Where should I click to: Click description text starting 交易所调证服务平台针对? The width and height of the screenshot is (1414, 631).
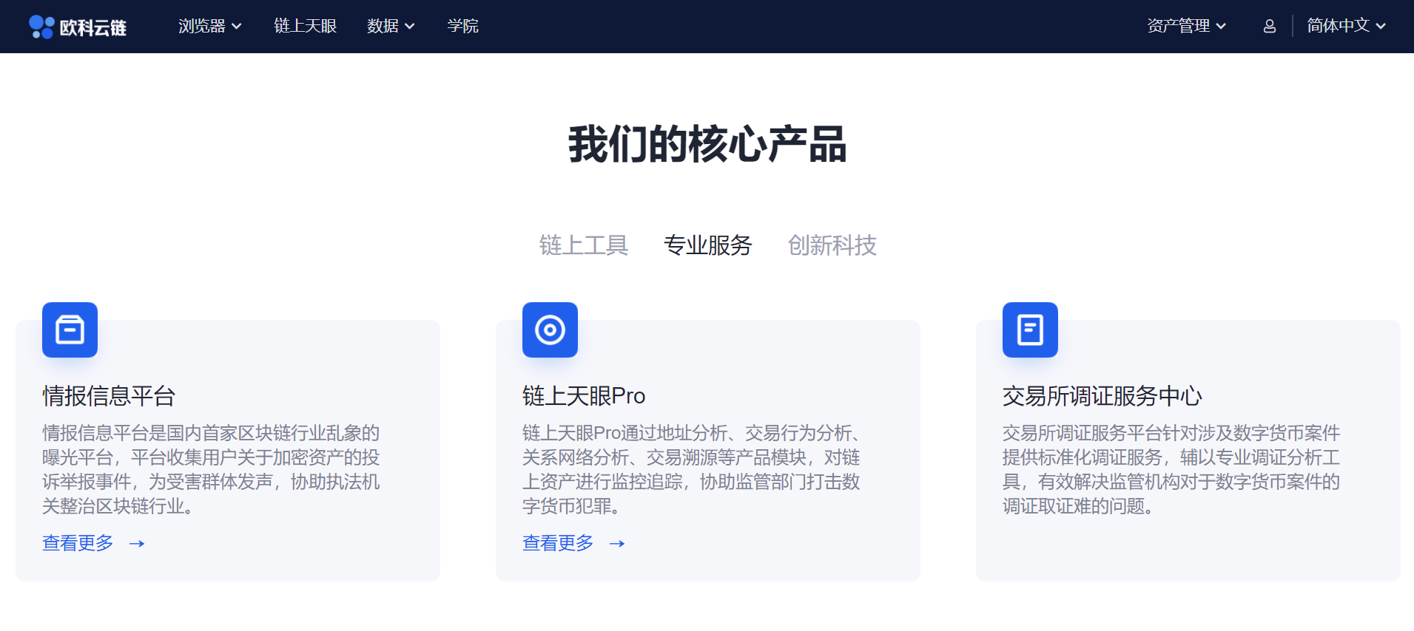coord(1171,469)
